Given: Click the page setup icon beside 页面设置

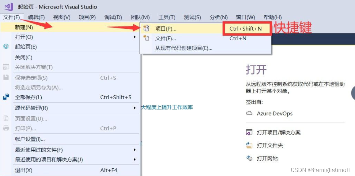Looking at the screenshot, I should [x=6, y=118].
